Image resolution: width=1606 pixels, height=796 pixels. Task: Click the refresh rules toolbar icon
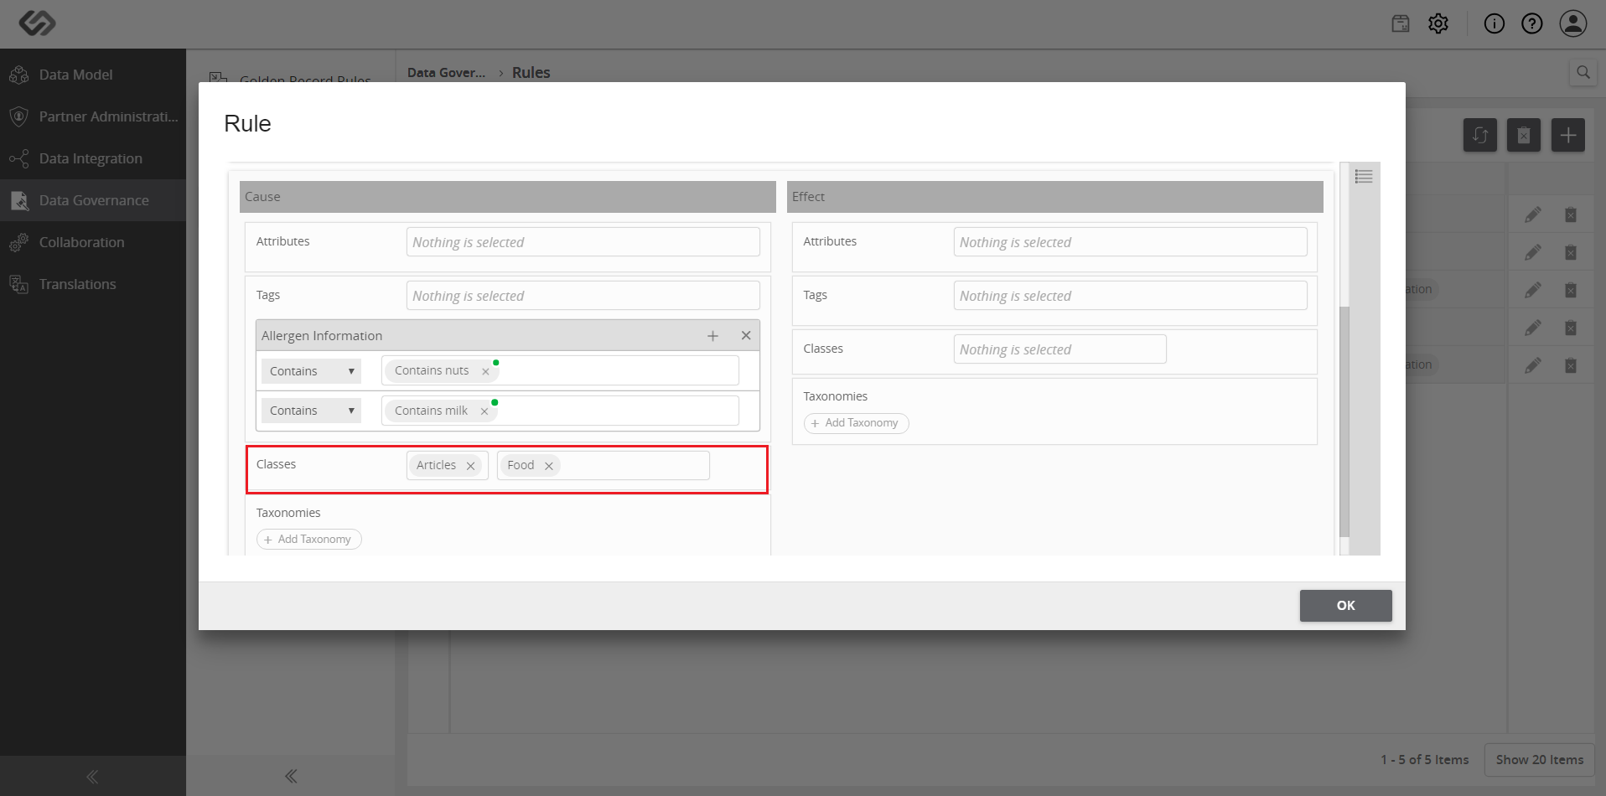1480,135
